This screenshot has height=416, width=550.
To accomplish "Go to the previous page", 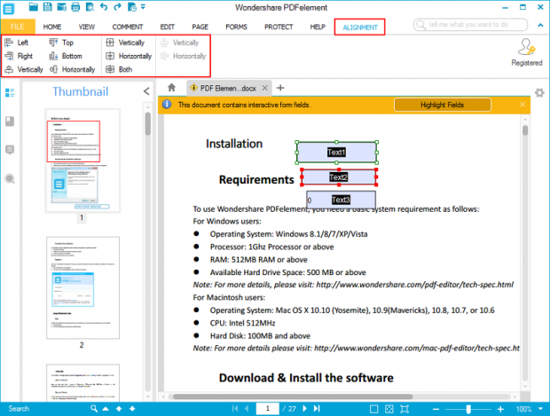I will pyautogui.click(x=247, y=409).
